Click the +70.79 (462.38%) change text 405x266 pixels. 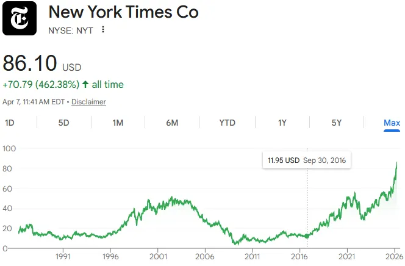coord(40,84)
